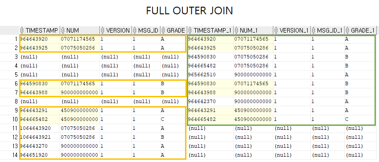Viewport: 379px width, 162px height.
Task: Click the sort icon beside the MSG_ID header
Action: point(135,30)
